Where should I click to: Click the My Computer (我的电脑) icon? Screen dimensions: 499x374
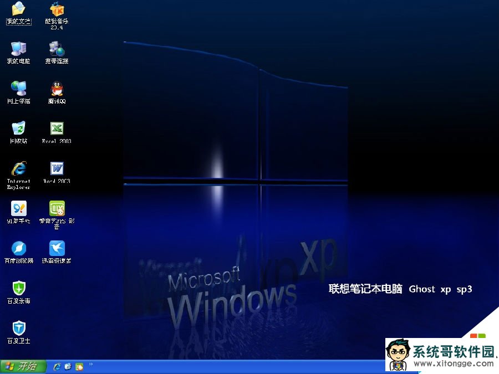click(x=18, y=49)
